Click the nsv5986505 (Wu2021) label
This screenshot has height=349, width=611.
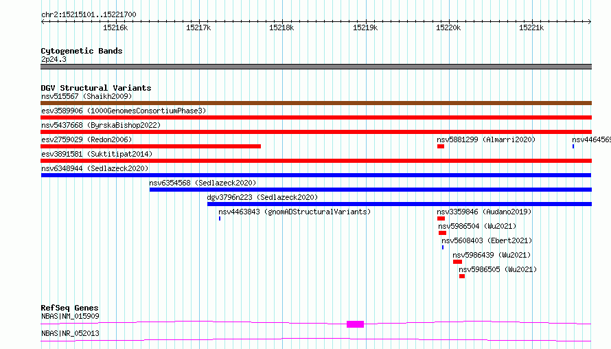(498, 269)
